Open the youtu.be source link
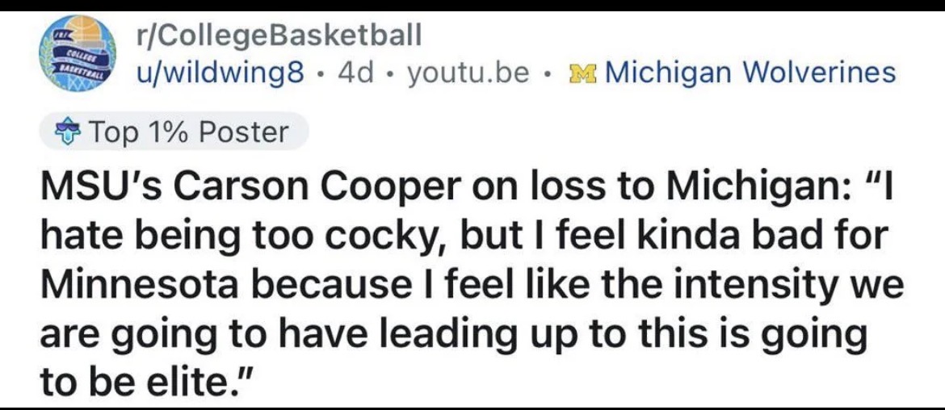 point(468,74)
